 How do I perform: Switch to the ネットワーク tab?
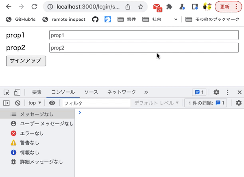[122, 92]
